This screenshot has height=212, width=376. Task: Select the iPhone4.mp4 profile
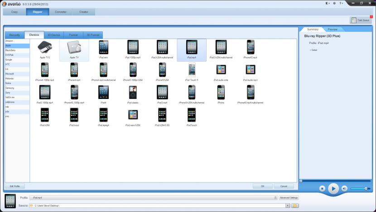tap(74, 72)
